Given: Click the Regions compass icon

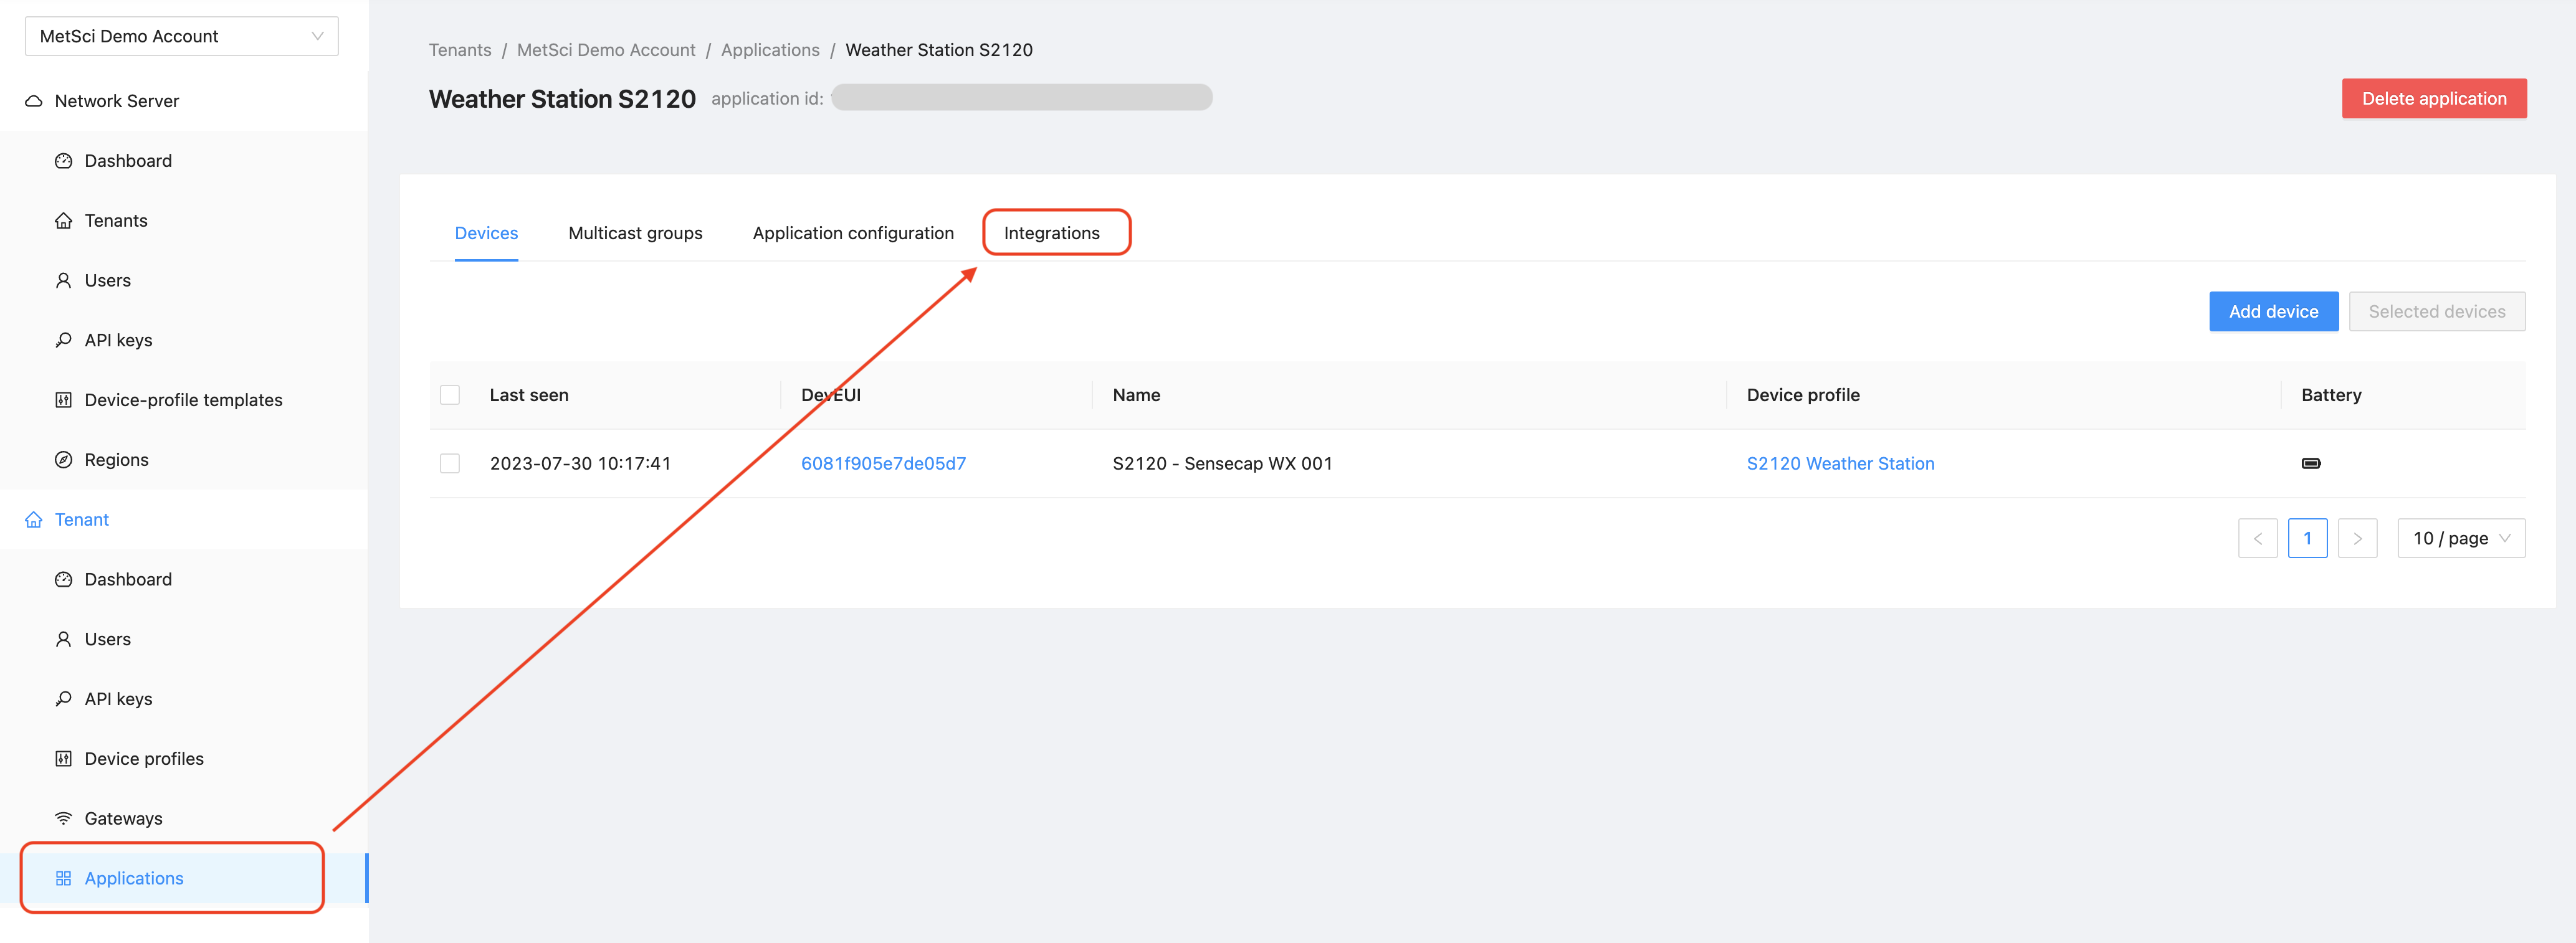Looking at the screenshot, I should click(x=63, y=460).
